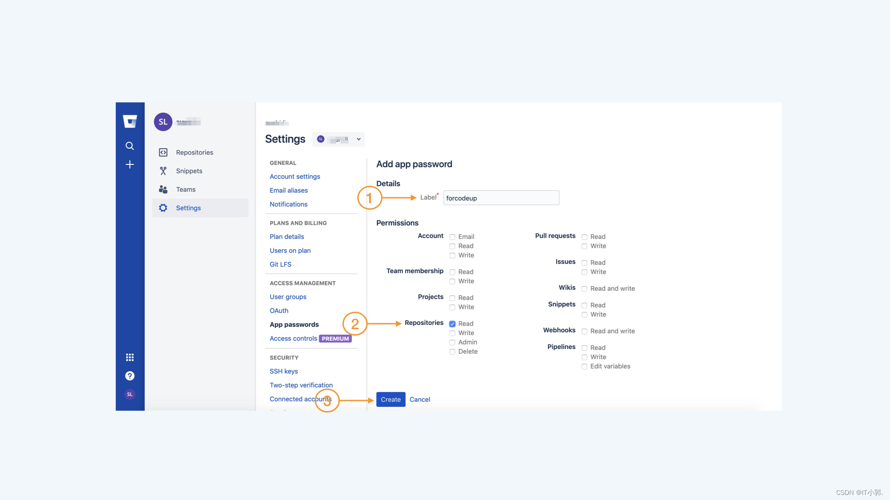The image size is (890, 500).
Task: Click the Label text input field
Action: [501, 198]
